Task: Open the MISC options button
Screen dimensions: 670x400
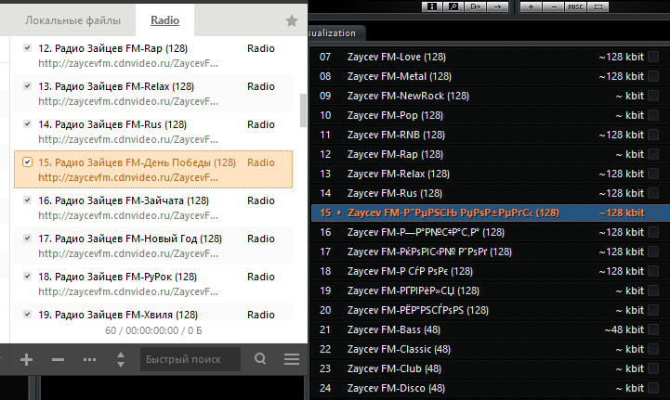Action: coord(575,6)
